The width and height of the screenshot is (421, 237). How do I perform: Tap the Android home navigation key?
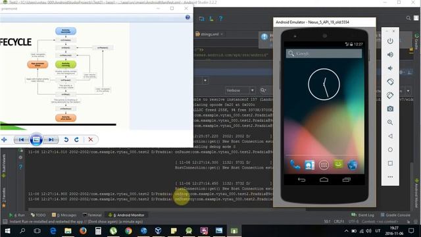coord(324,180)
